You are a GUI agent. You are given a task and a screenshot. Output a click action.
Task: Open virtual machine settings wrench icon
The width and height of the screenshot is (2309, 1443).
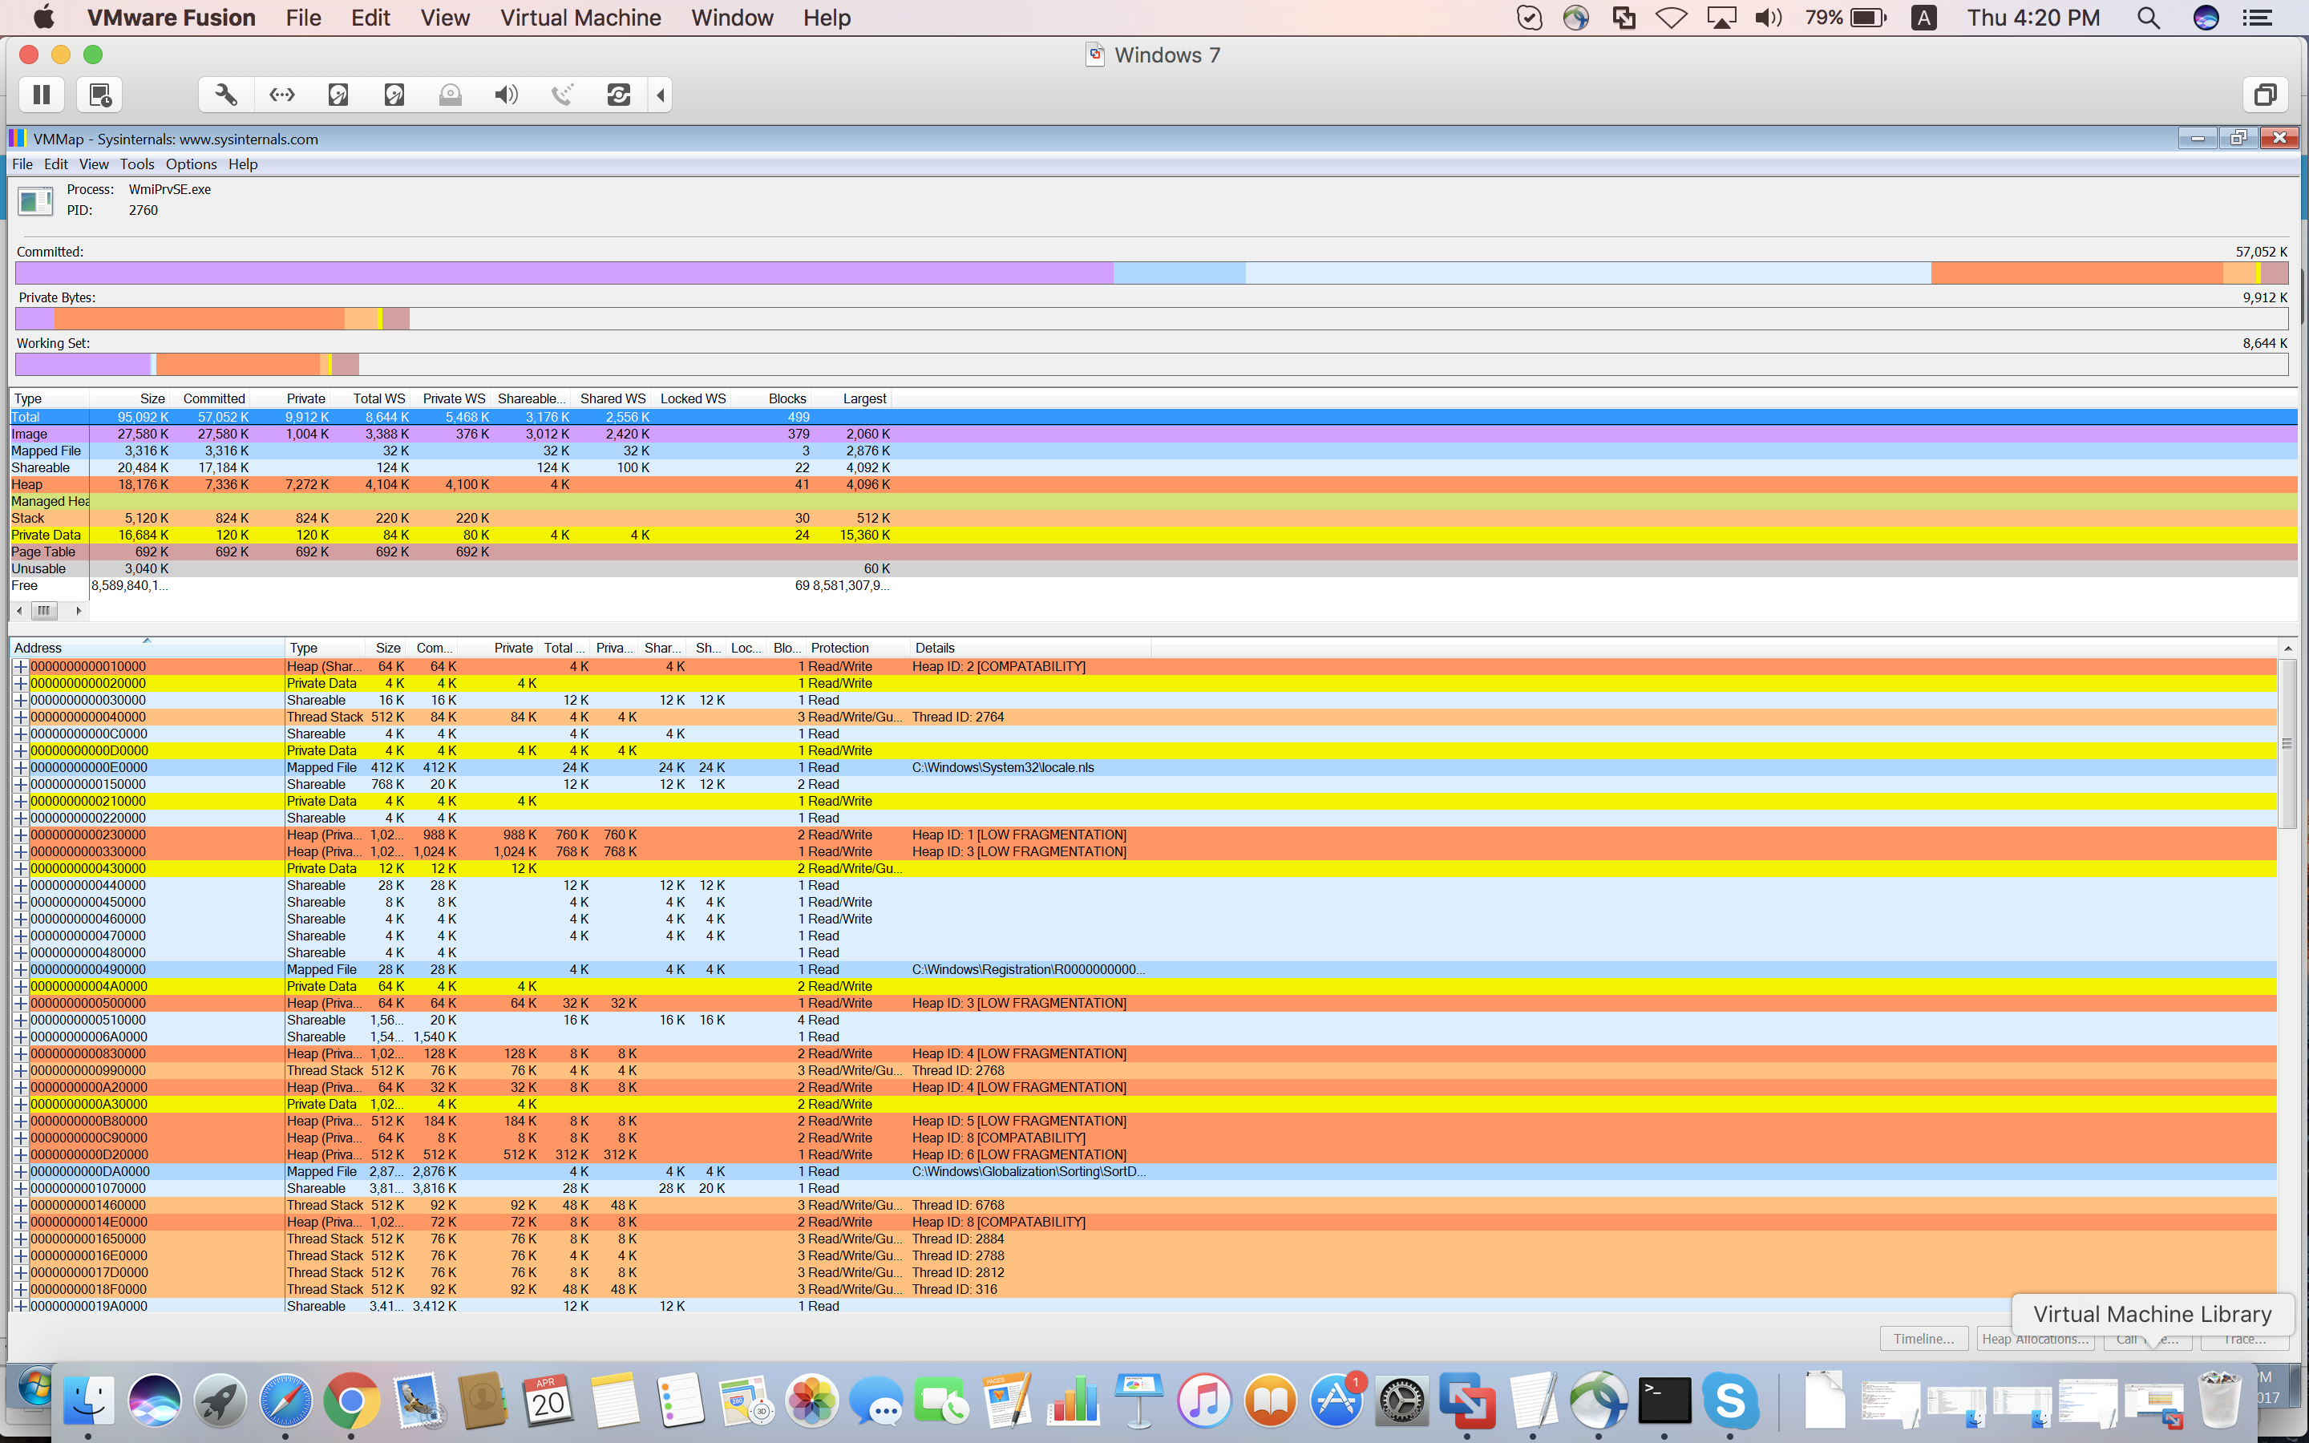(226, 95)
